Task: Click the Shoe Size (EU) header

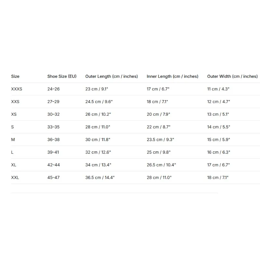Action: 62,76
